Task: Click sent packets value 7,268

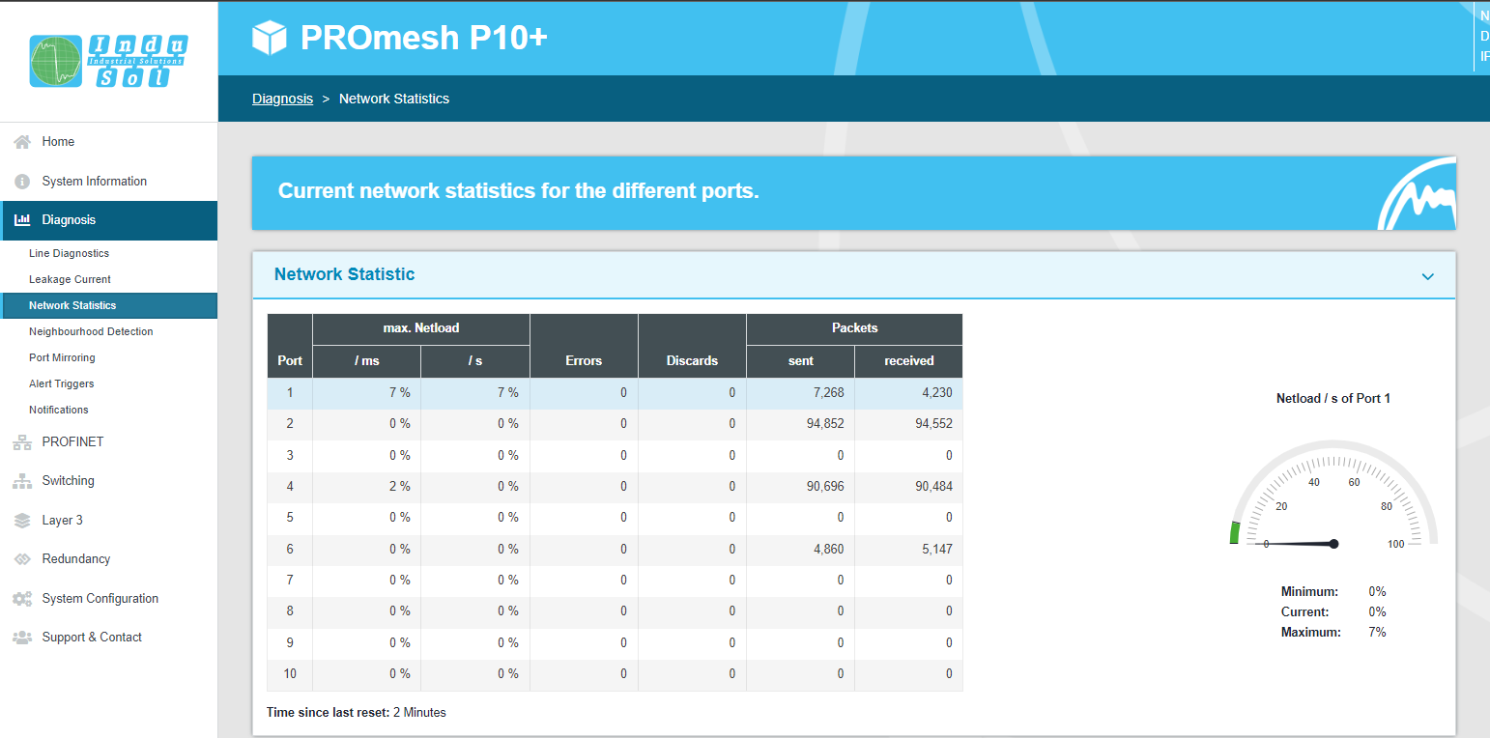Action: tap(827, 392)
